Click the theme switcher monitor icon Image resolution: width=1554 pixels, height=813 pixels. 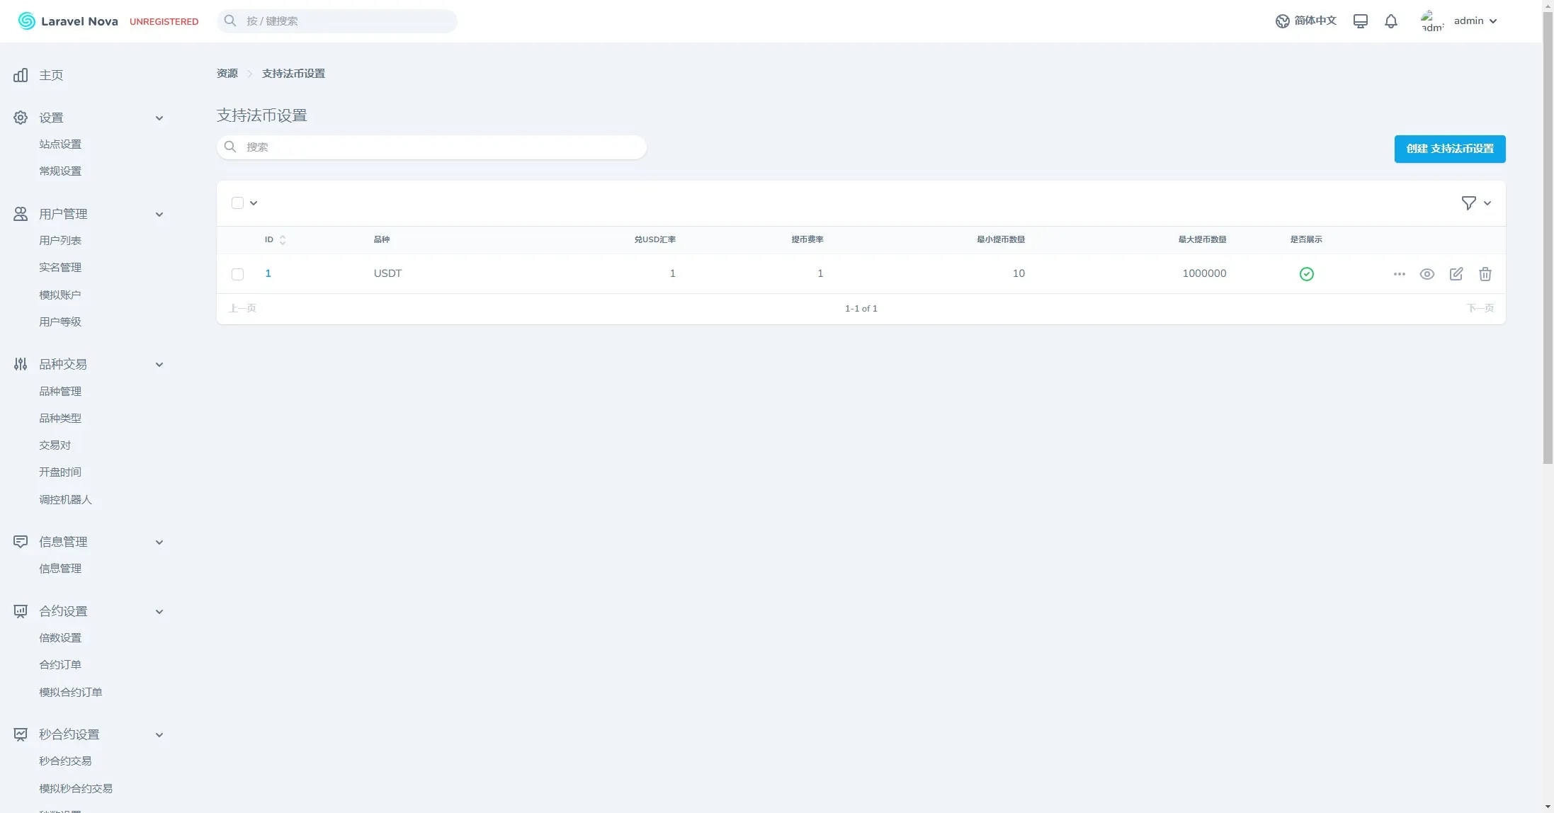(1360, 21)
